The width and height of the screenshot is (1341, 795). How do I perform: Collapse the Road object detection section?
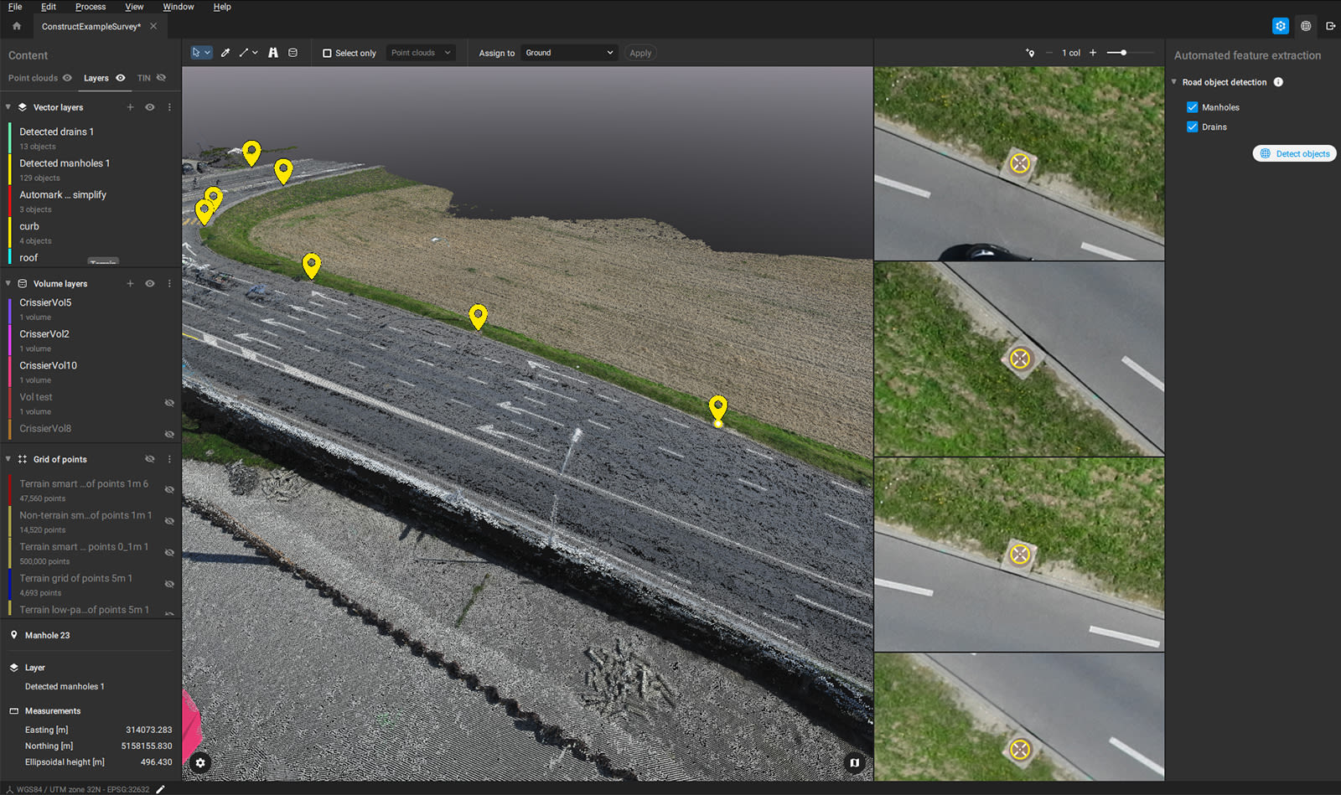coord(1173,82)
